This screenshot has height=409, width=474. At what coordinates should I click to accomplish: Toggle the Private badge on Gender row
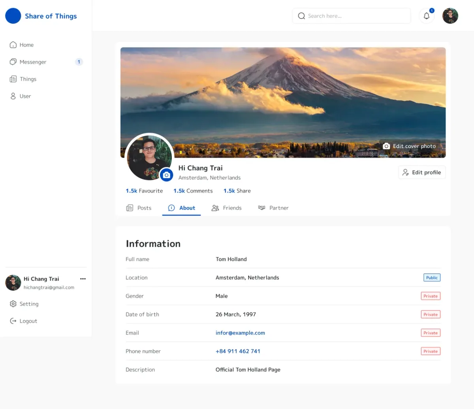[431, 296]
